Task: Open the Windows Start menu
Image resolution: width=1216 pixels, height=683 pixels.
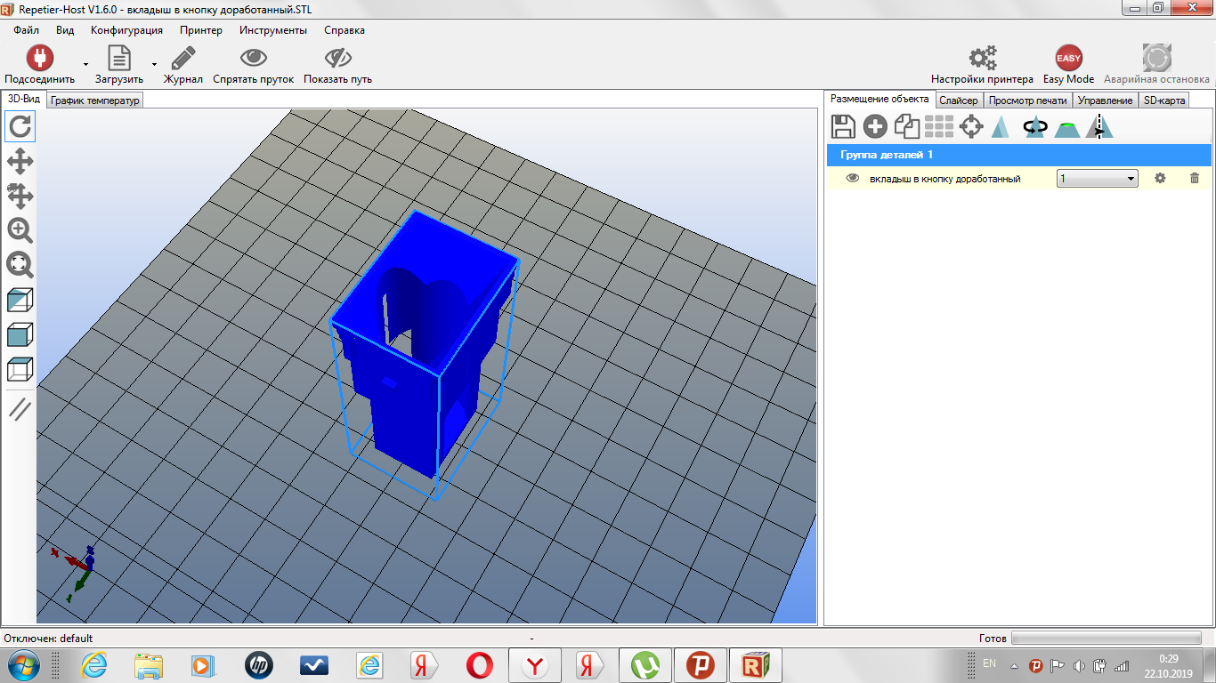Action: click(24, 664)
